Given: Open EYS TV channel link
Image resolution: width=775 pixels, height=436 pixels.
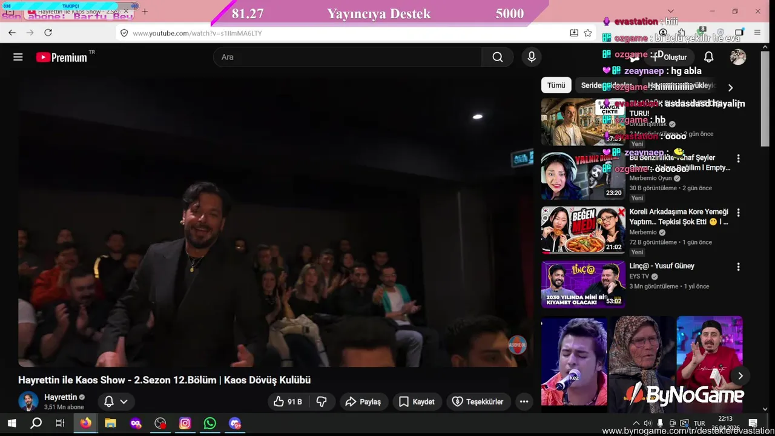Looking at the screenshot, I should 639,276.
